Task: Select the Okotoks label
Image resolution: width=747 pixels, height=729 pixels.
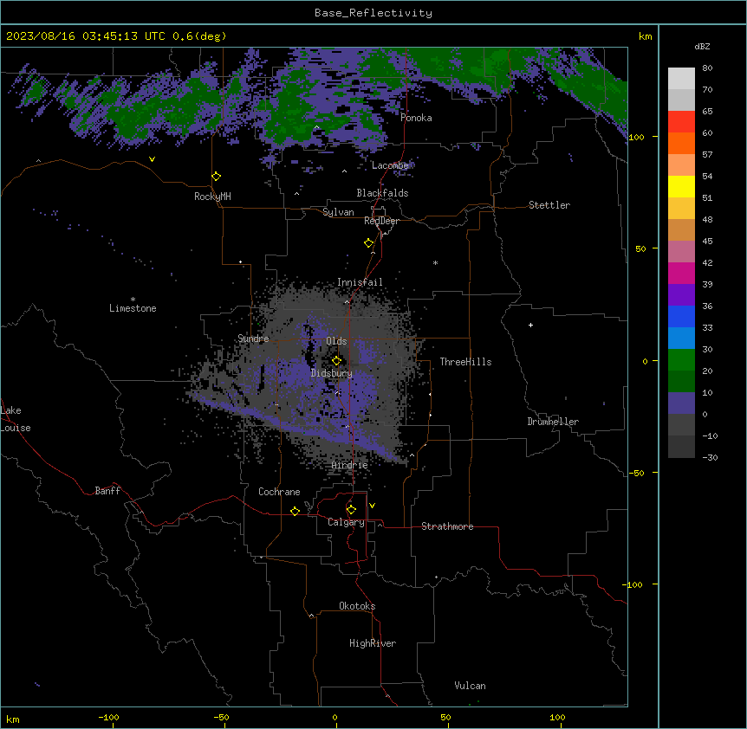Action: (357, 606)
